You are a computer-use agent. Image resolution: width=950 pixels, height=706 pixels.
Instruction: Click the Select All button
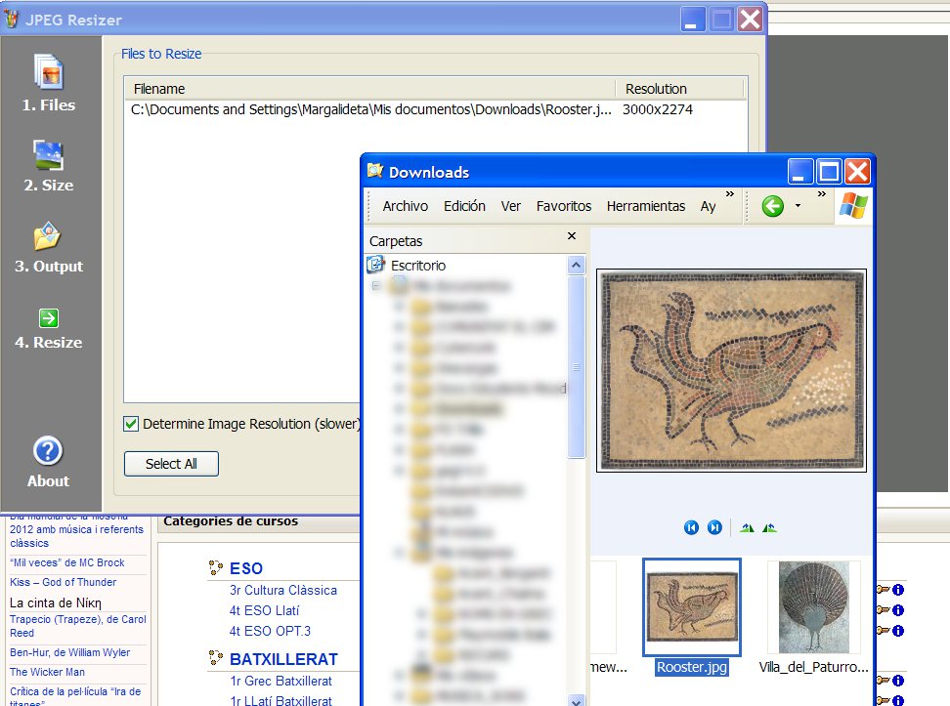click(x=171, y=464)
